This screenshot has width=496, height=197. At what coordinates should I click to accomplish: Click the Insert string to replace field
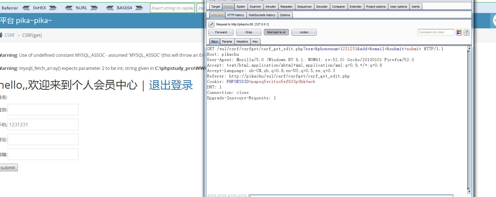tap(173, 8)
